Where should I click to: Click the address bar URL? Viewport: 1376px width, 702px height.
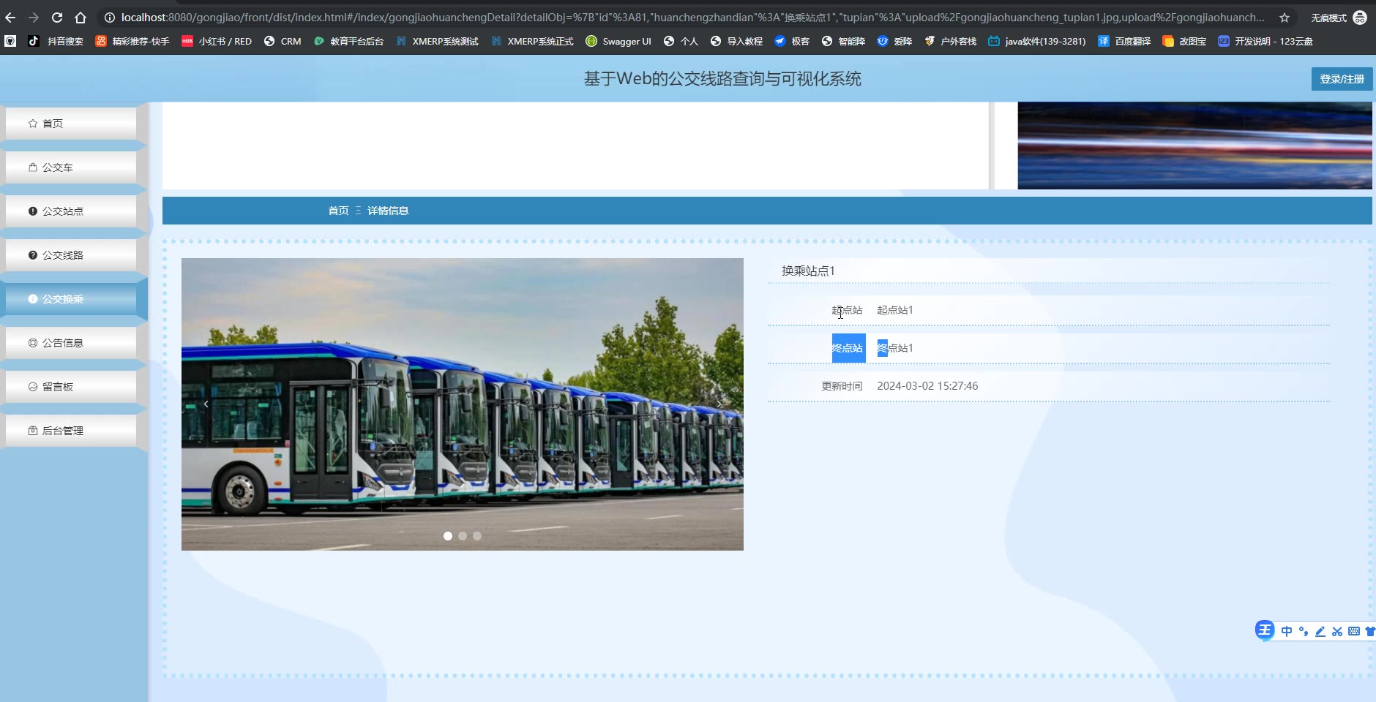(692, 18)
